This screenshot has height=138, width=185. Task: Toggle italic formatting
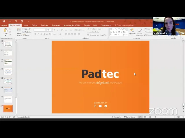(x=38, y=34)
